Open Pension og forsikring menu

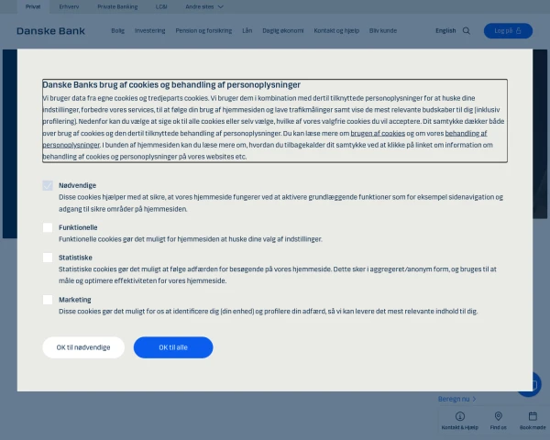coord(203,31)
